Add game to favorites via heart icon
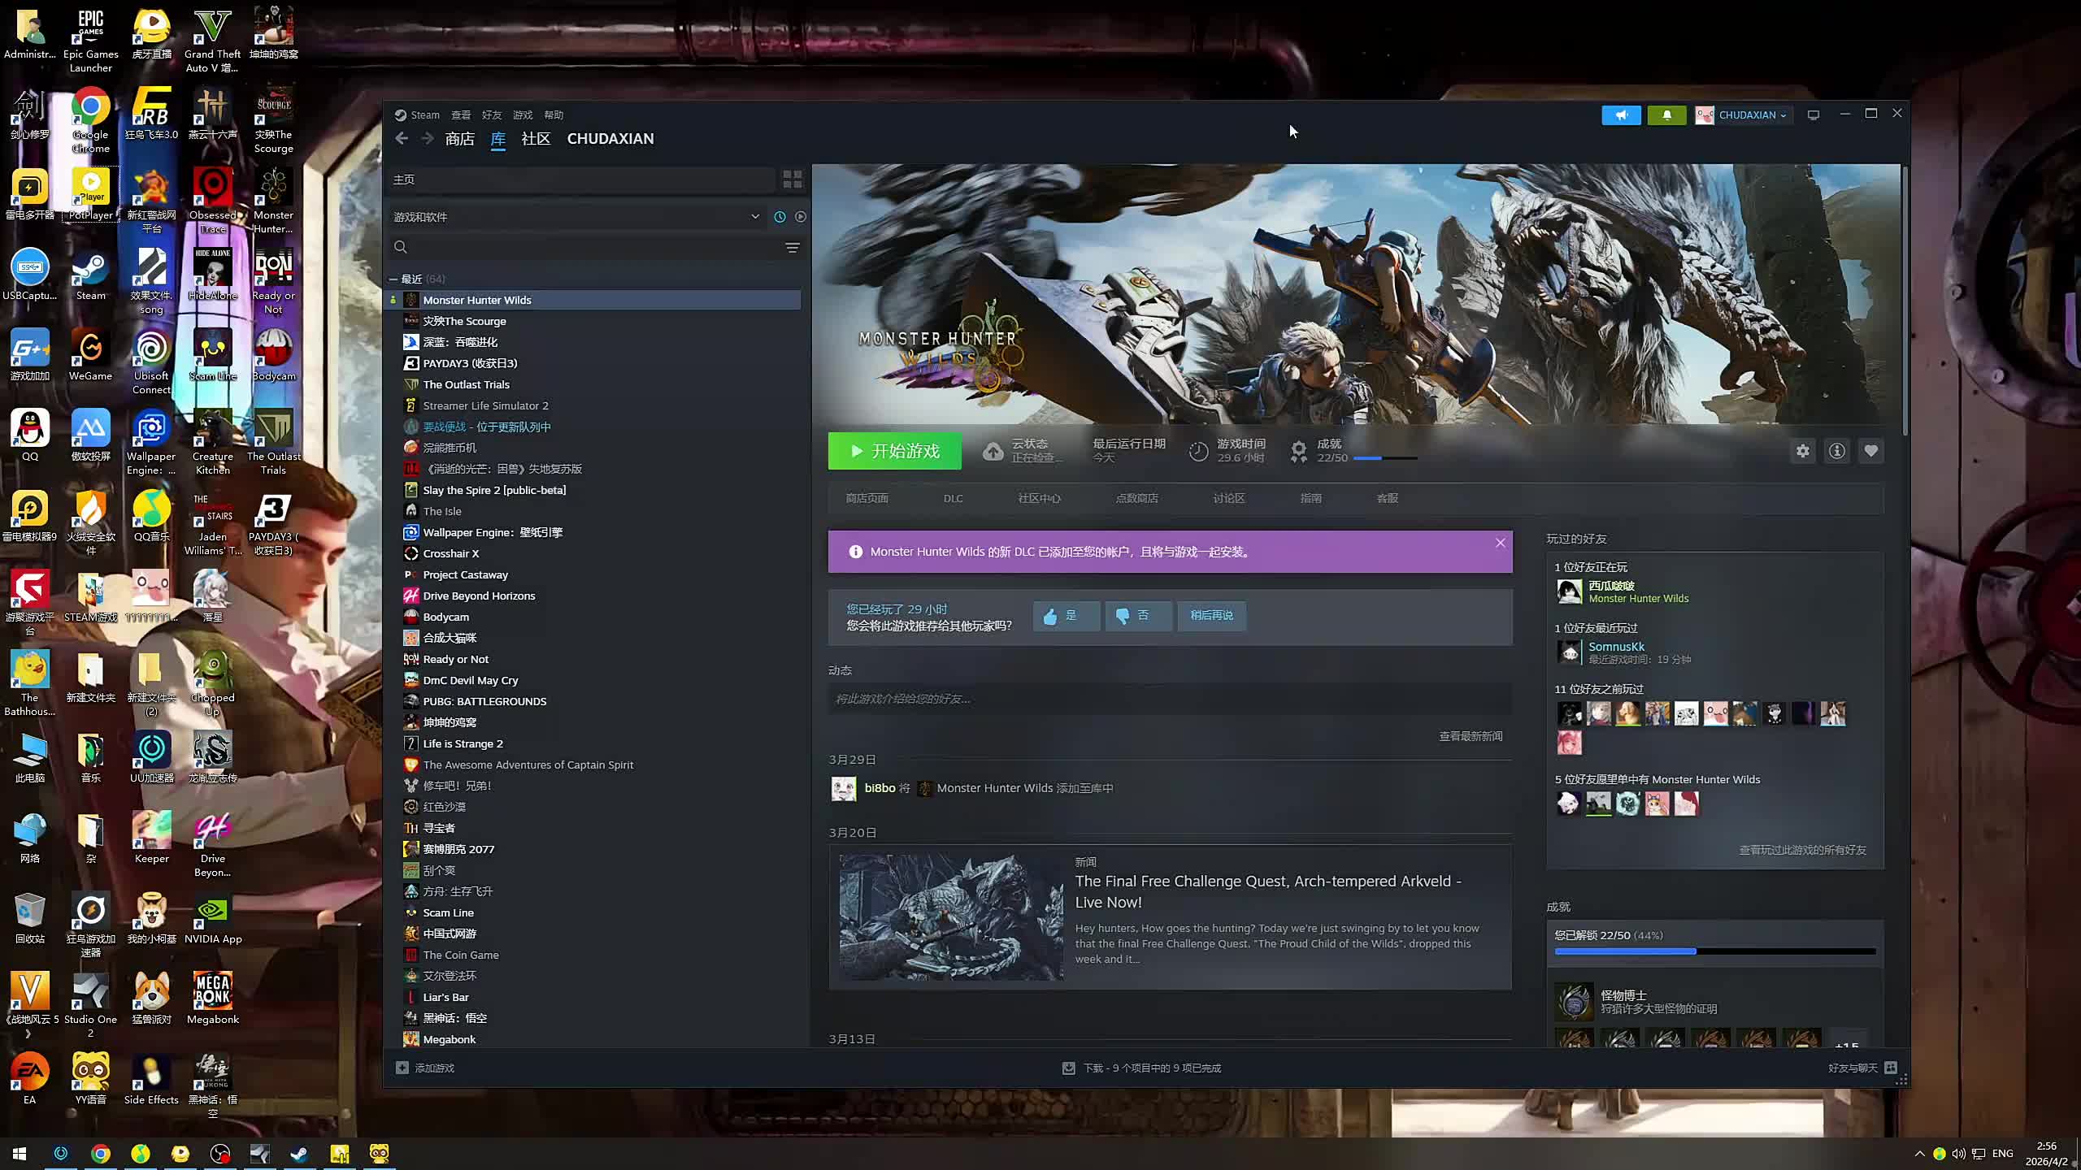 (x=1870, y=451)
